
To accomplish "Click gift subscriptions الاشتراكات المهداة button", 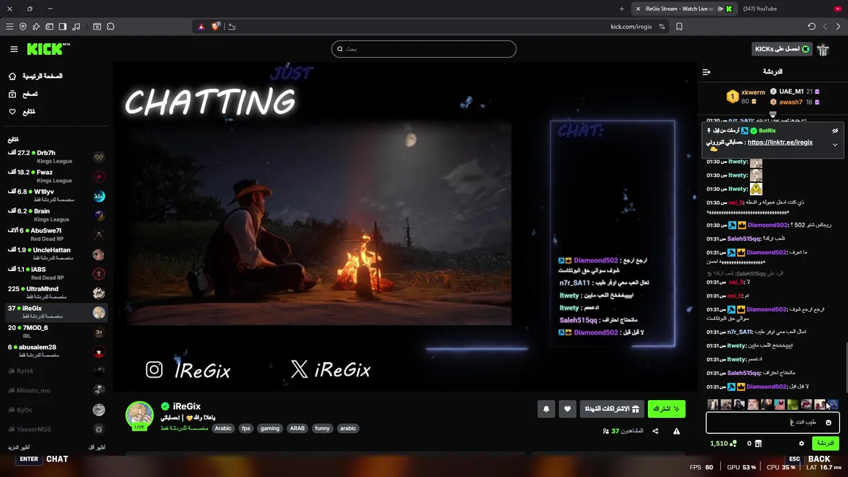I will (611, 409).
